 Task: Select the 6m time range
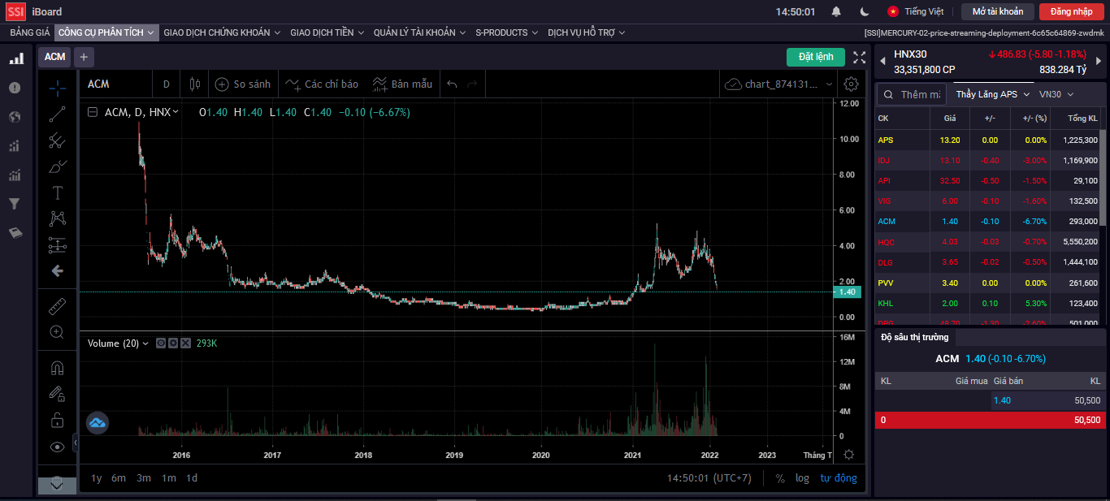[119, 478]
